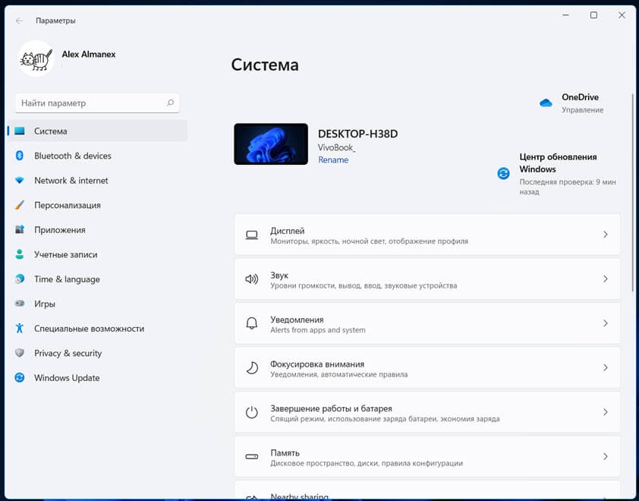Expand Звук row chevron
Image resolution: width=639 pixels, height=501 pixels.
(605, 279)
